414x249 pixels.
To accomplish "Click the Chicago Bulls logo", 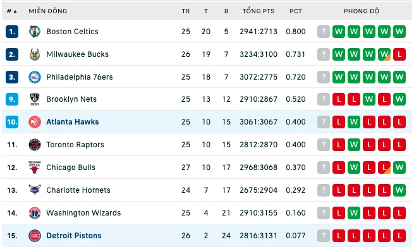I will 35,167.
